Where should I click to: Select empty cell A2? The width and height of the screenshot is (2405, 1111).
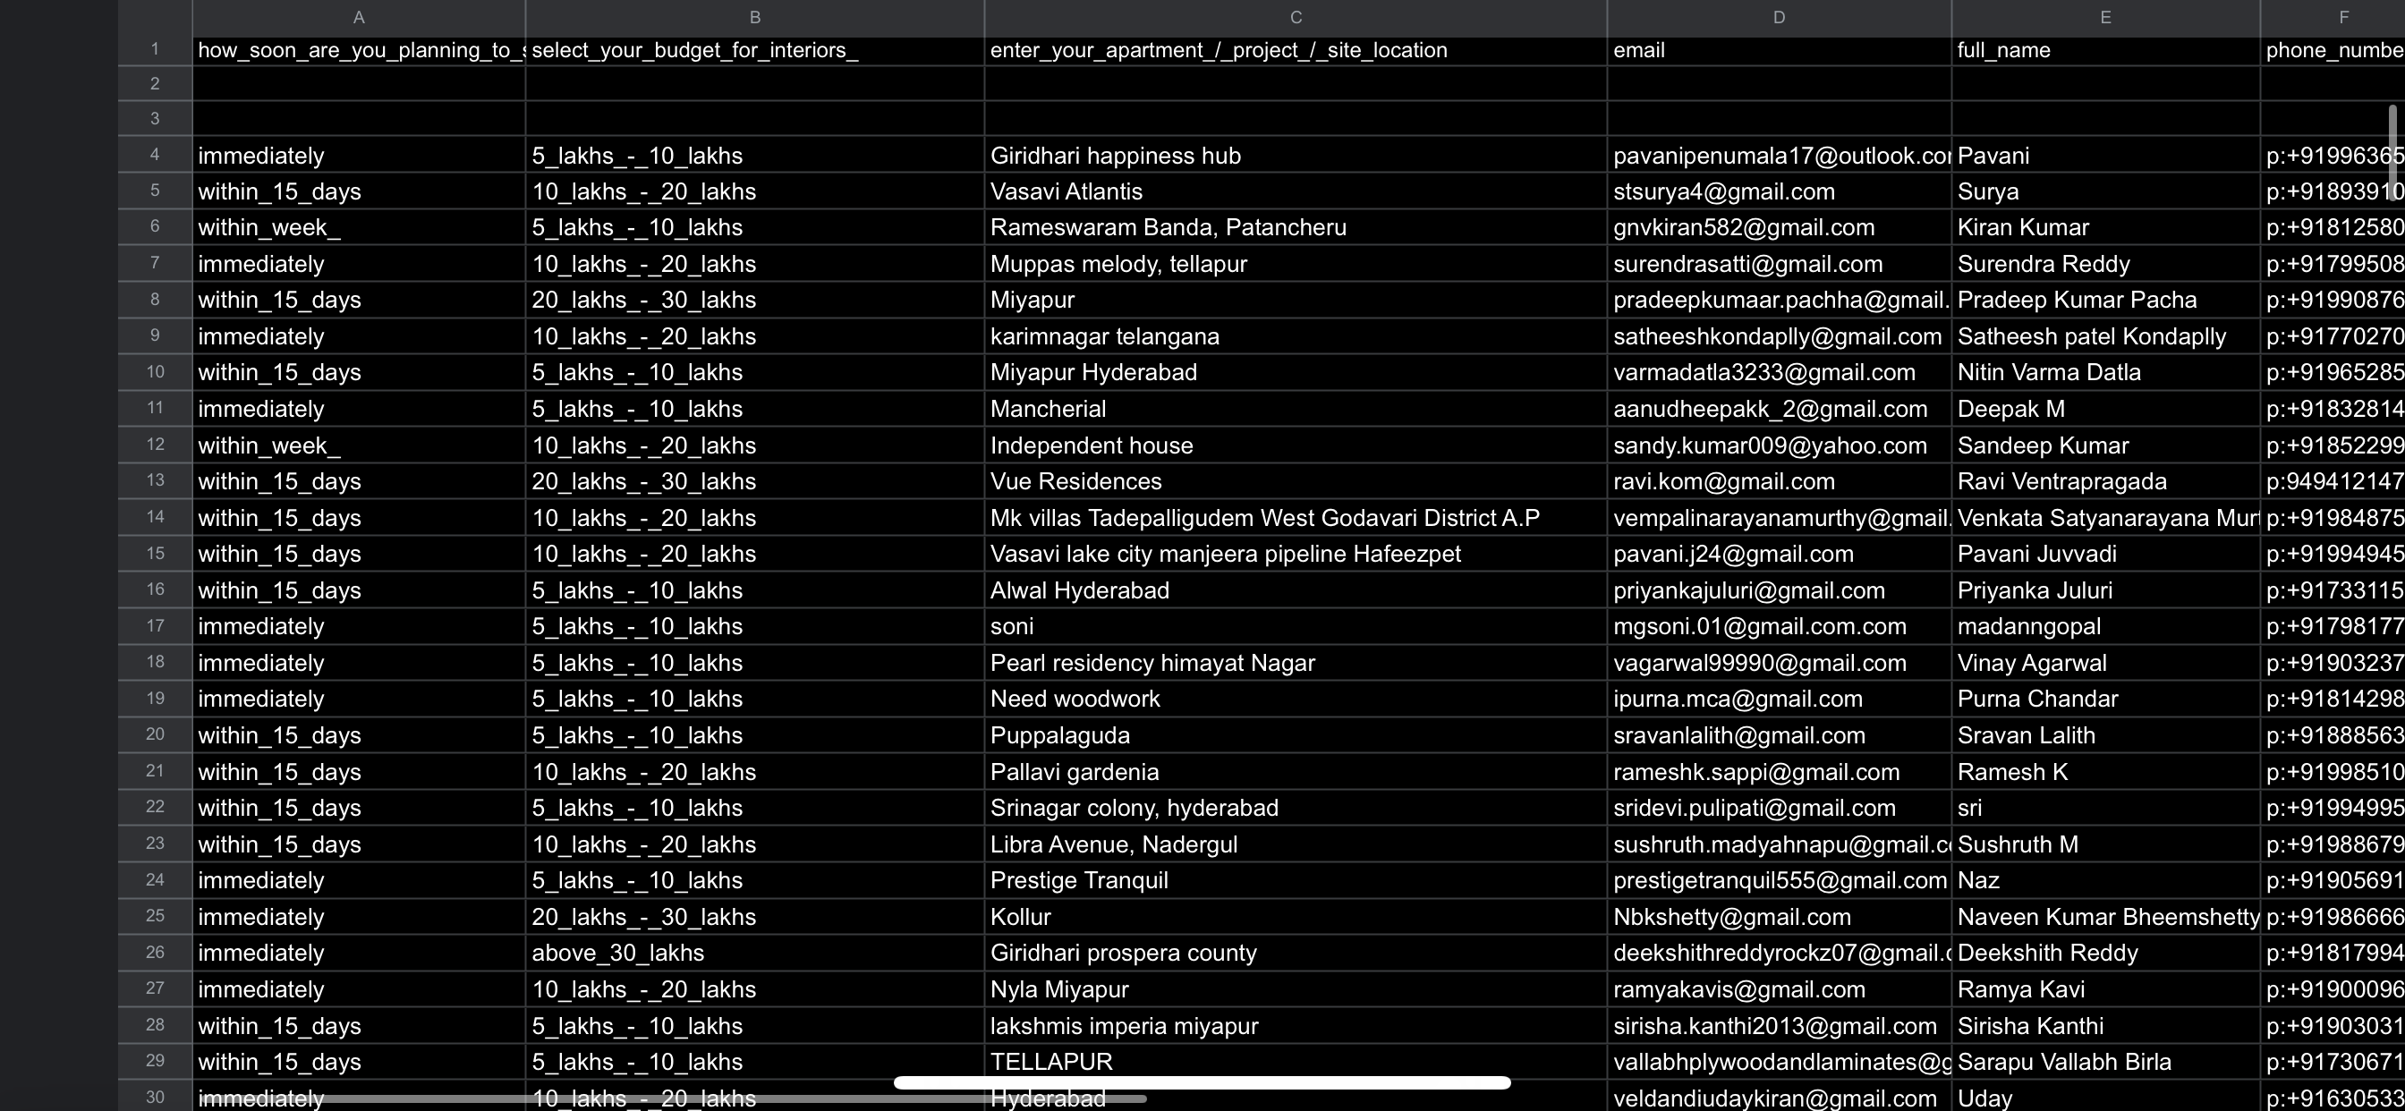coord(359,84)
